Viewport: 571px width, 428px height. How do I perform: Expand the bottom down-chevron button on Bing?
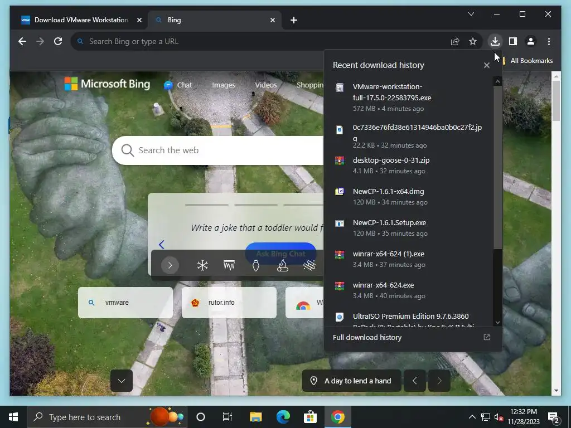coord(122,381)
